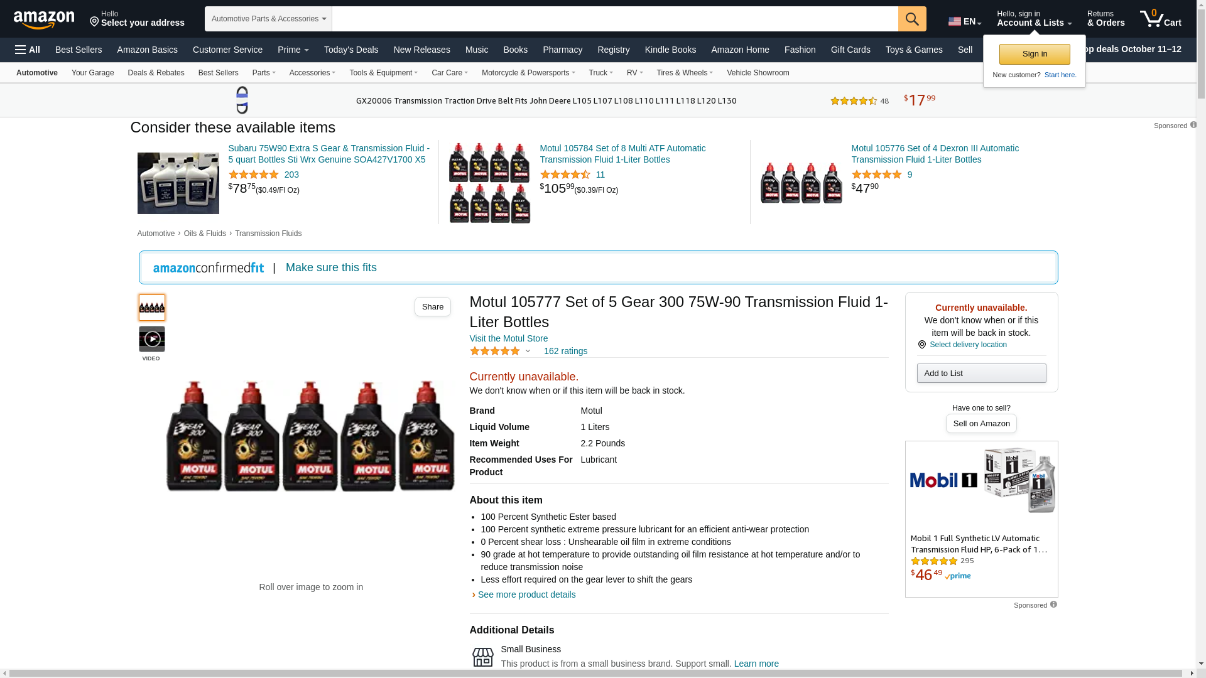
Task: Open the EN language selector dropdown
Action: point(965,21)
